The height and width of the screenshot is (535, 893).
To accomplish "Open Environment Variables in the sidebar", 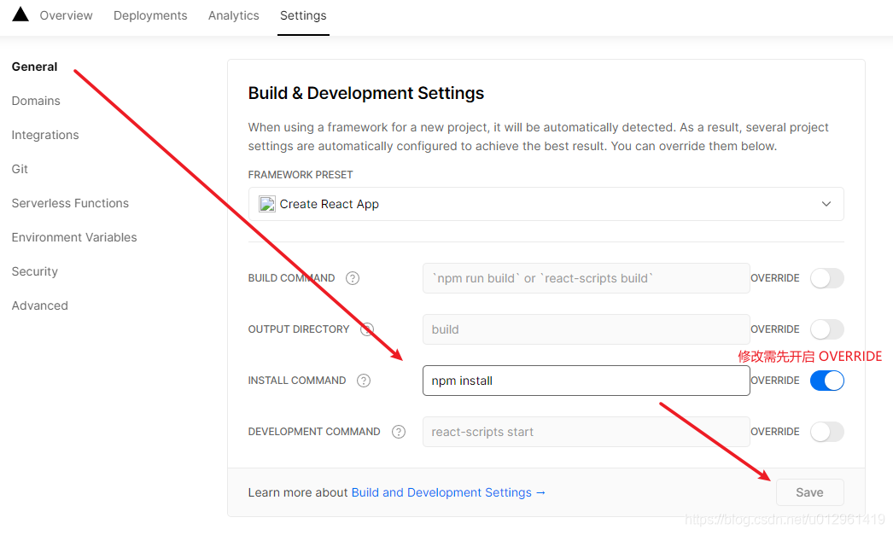I will coord(74,237).
